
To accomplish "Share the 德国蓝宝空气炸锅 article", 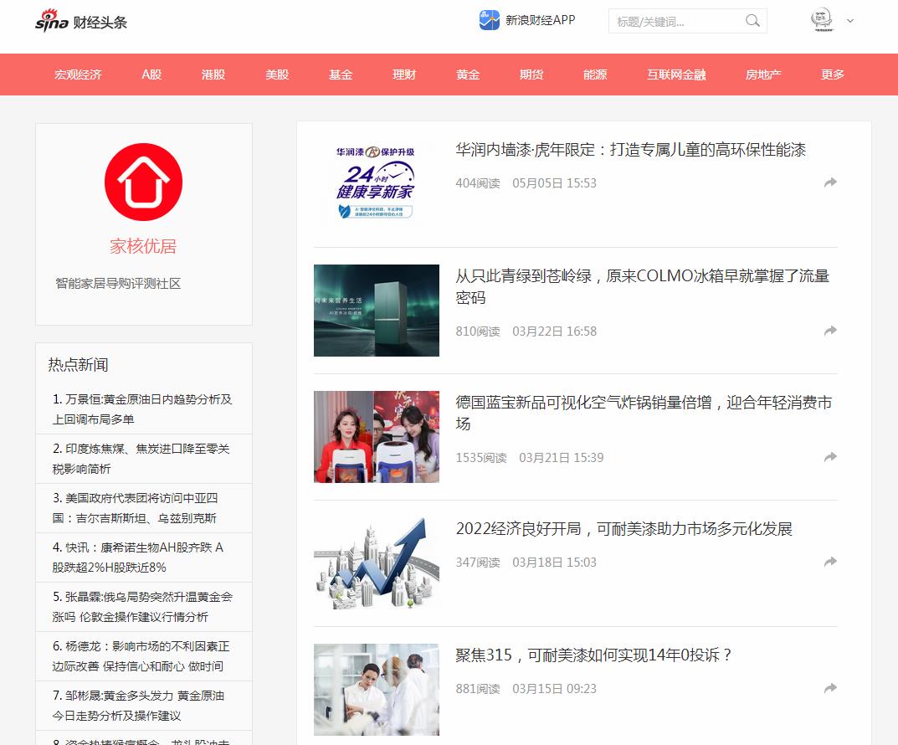I will click(830, 457).
